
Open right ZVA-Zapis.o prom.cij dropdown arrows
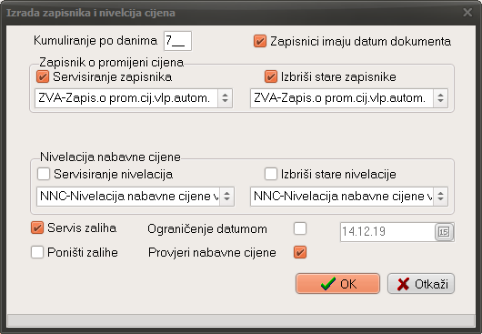click(x=440, y=98)
